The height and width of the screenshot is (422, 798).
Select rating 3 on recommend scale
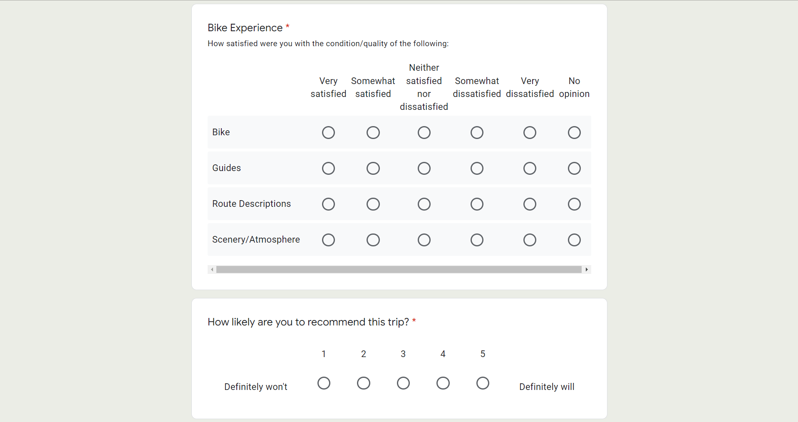[x=403, y=383]
